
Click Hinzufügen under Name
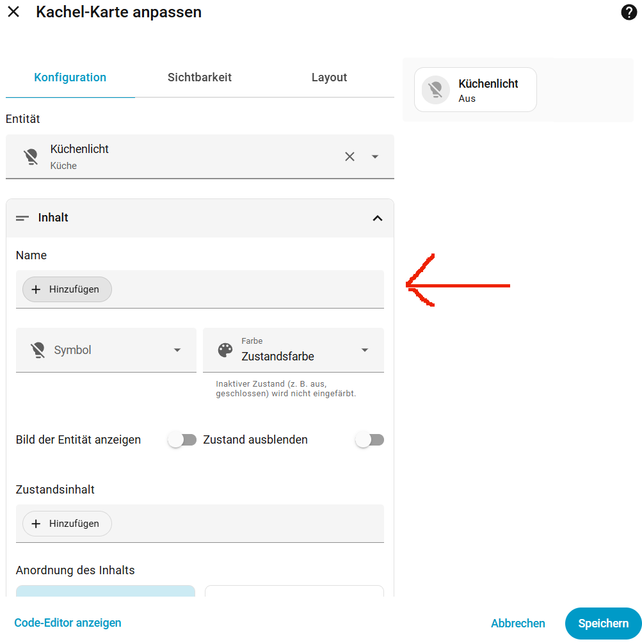point(67,289)
